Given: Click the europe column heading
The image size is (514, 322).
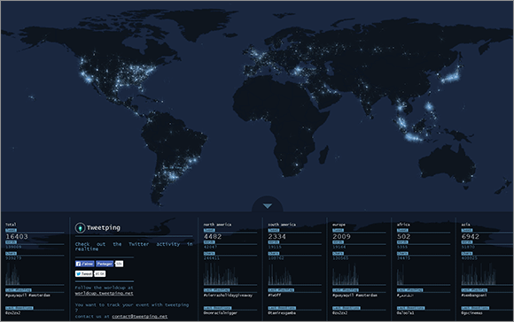Looking at the screenshot, I should [339, 225].
